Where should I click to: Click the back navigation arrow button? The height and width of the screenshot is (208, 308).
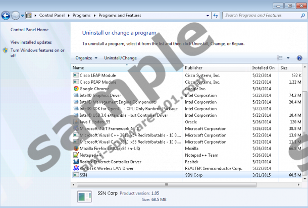click(x=7, y=16)
